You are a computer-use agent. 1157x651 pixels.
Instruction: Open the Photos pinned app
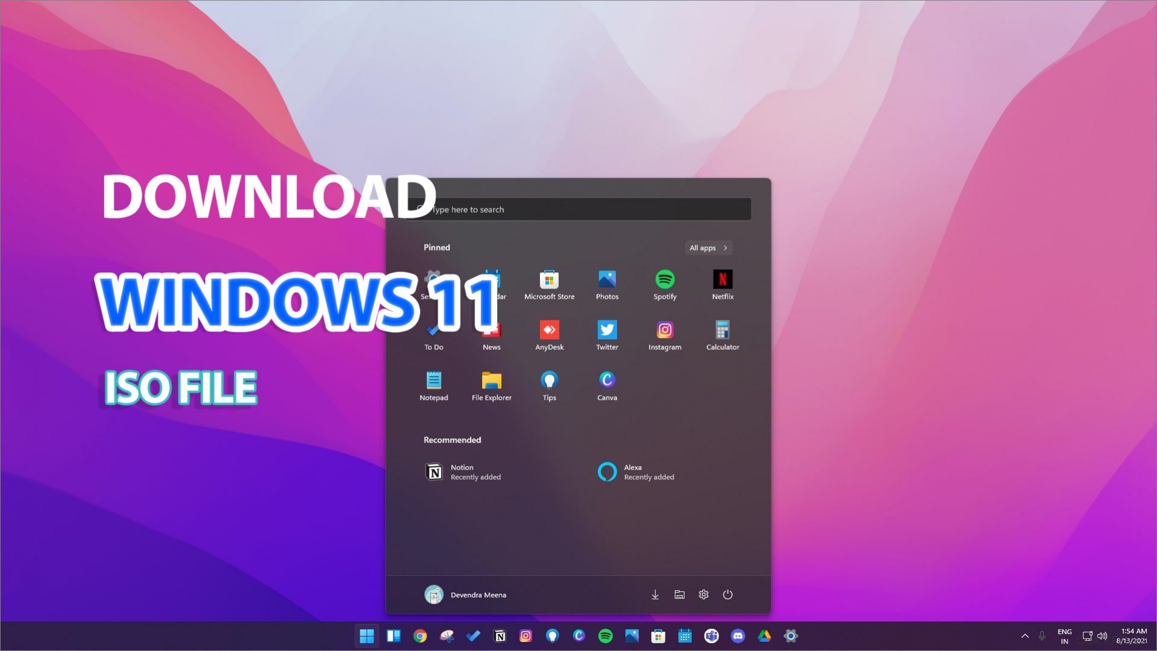tap(607, 285)
